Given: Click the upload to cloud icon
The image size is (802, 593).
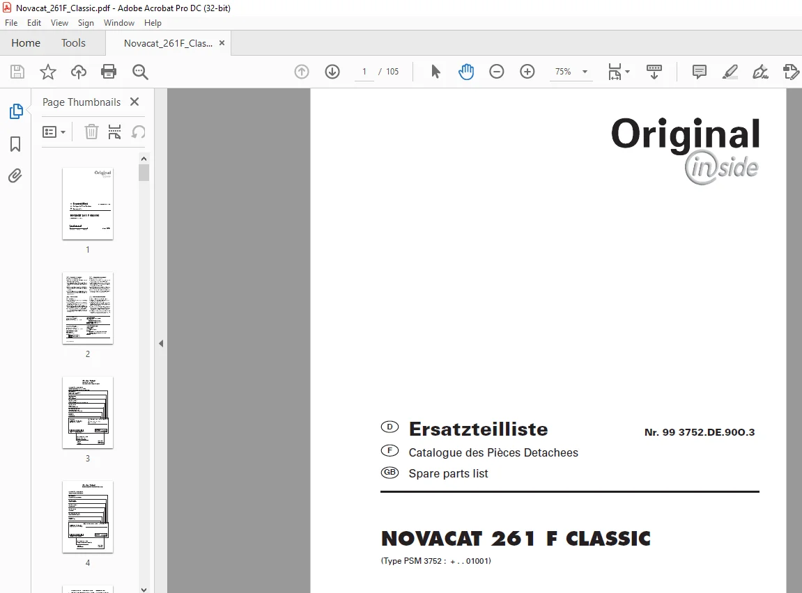Looking at the screenshot, I should tap(78, 72).
